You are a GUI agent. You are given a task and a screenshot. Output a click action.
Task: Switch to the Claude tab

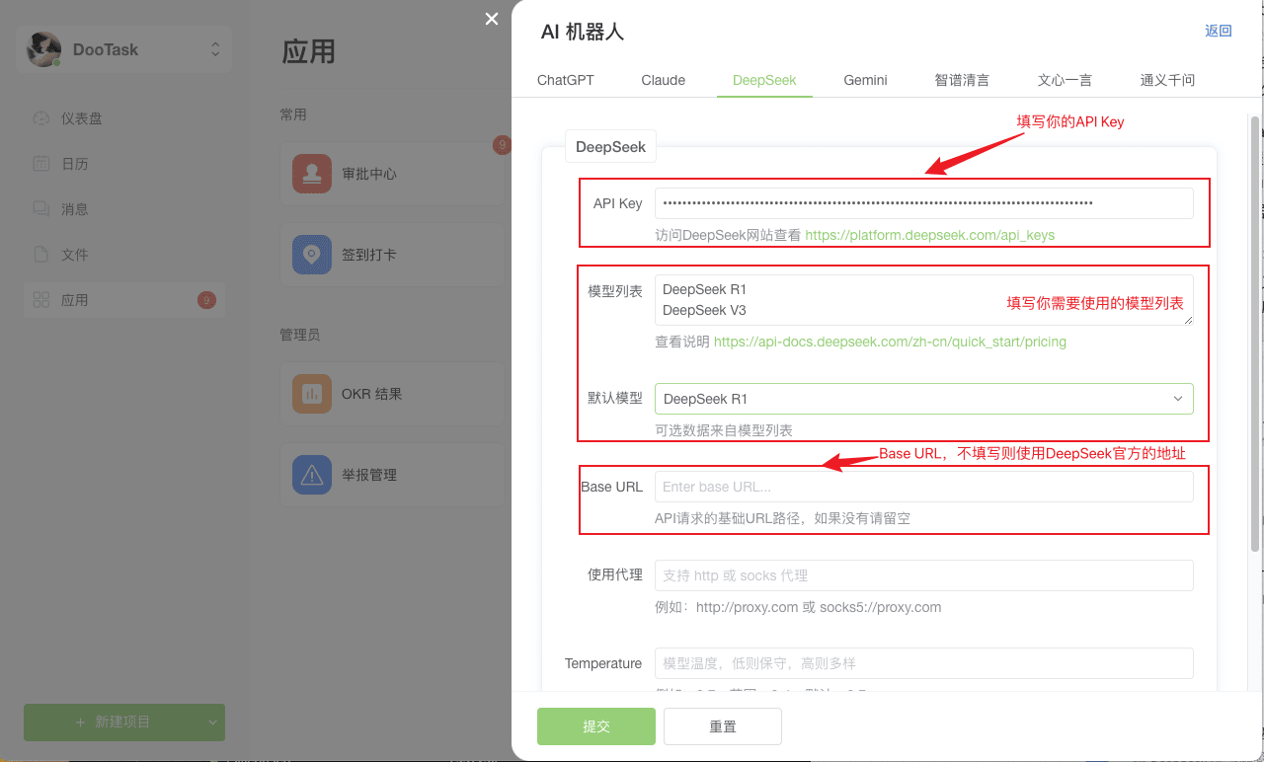(664, 80)
